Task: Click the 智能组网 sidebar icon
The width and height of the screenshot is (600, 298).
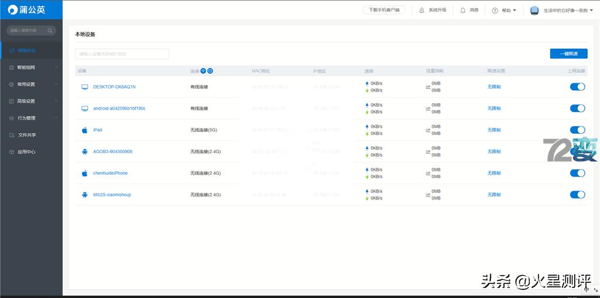Action: coord(12,67)
